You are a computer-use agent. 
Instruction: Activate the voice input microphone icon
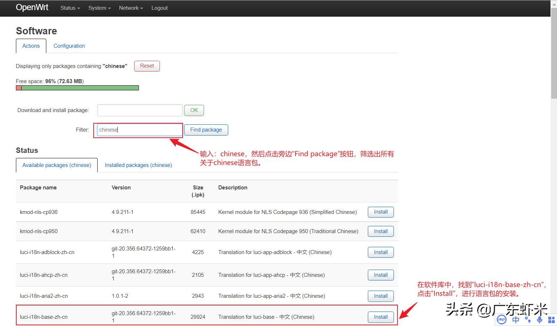[x=540, y=319]
